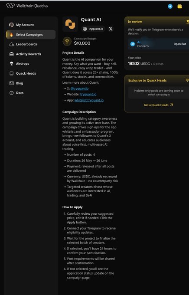Open My Account in the sidebar
The width and height of the screenshot is (189, 295).
tap(31, 25)
